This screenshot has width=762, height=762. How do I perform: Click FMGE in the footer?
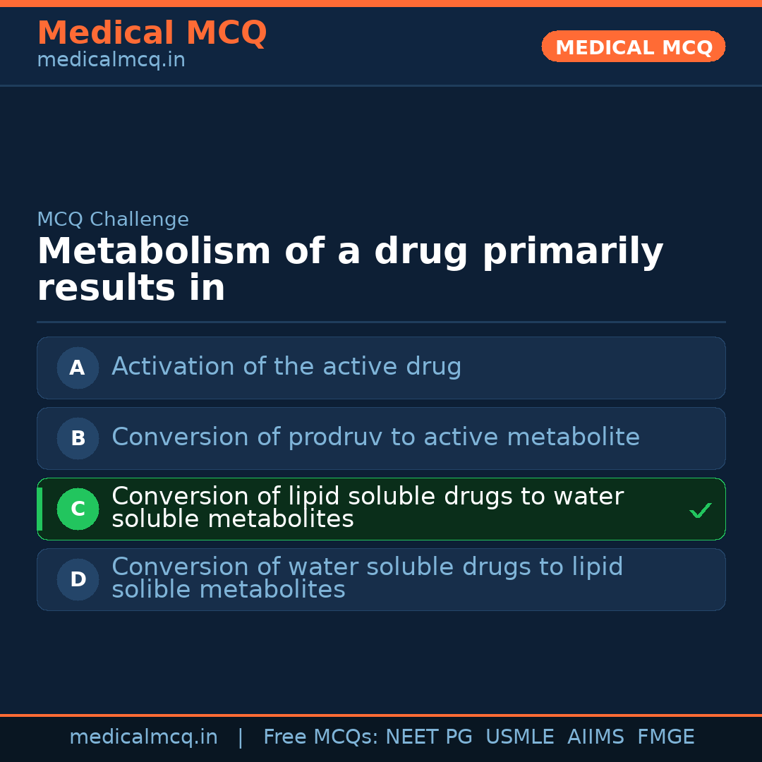pyautogui.click(x=666, y=737)
